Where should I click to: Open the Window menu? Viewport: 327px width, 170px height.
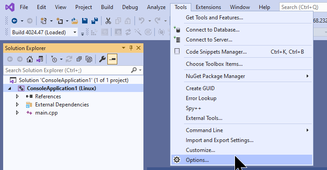tap(240, 7)
